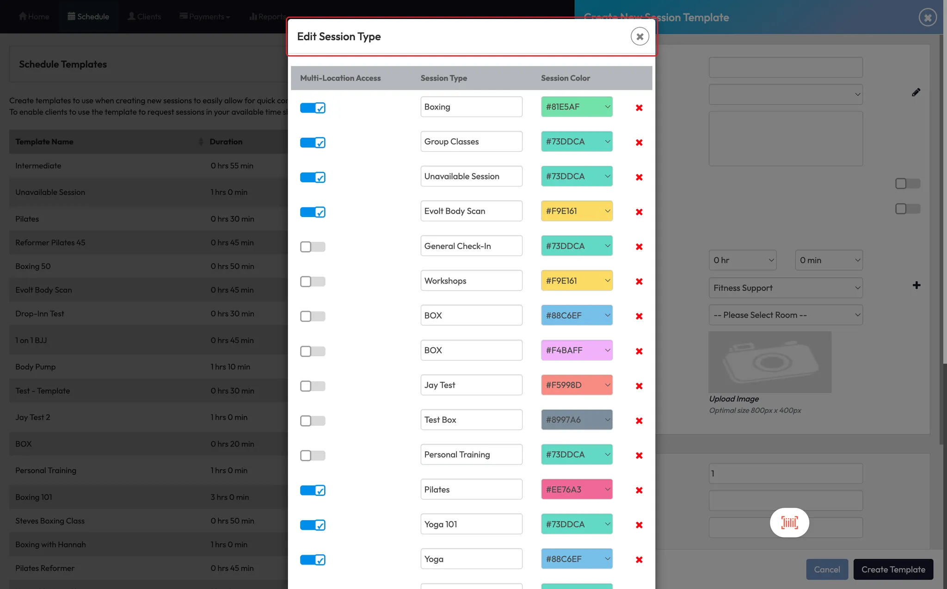Remove the Workshops session type

coord(639,281)
